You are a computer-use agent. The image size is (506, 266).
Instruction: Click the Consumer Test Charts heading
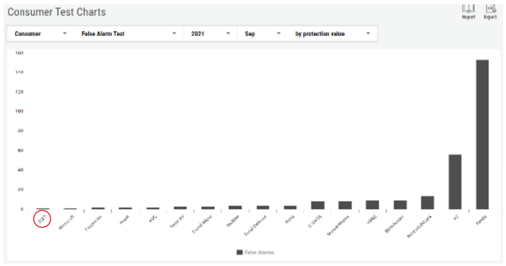57,12
